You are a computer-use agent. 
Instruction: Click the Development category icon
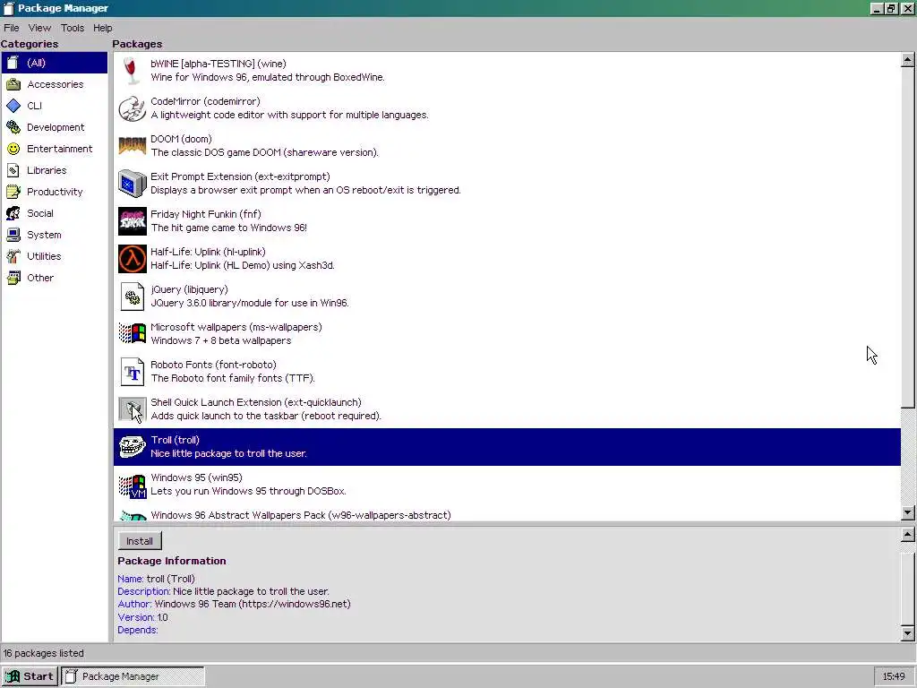[x=13, y=127]
